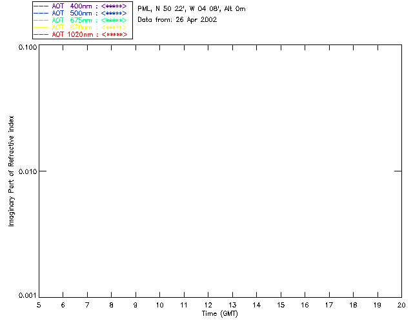Click the x-axis tick label 7
Image resolution: width=413 pixels, height=330 pixels.
[x=87, y=305]
